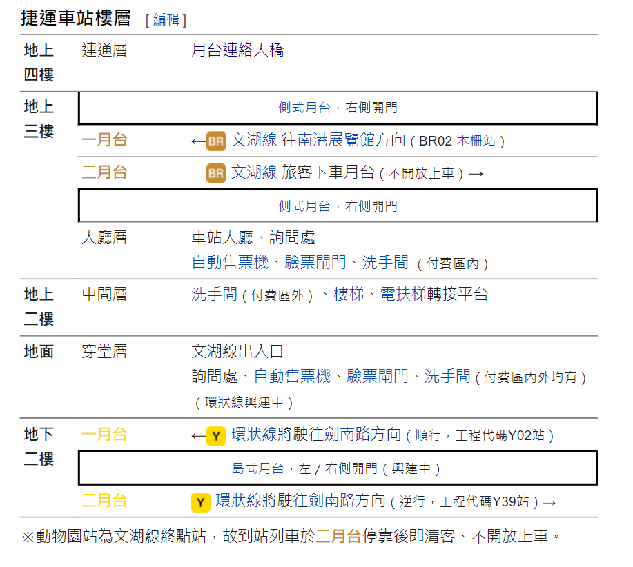Open 洗手間 link in 穿堂層 row
The width and height of the screenshot is (633, 567).
447,376
